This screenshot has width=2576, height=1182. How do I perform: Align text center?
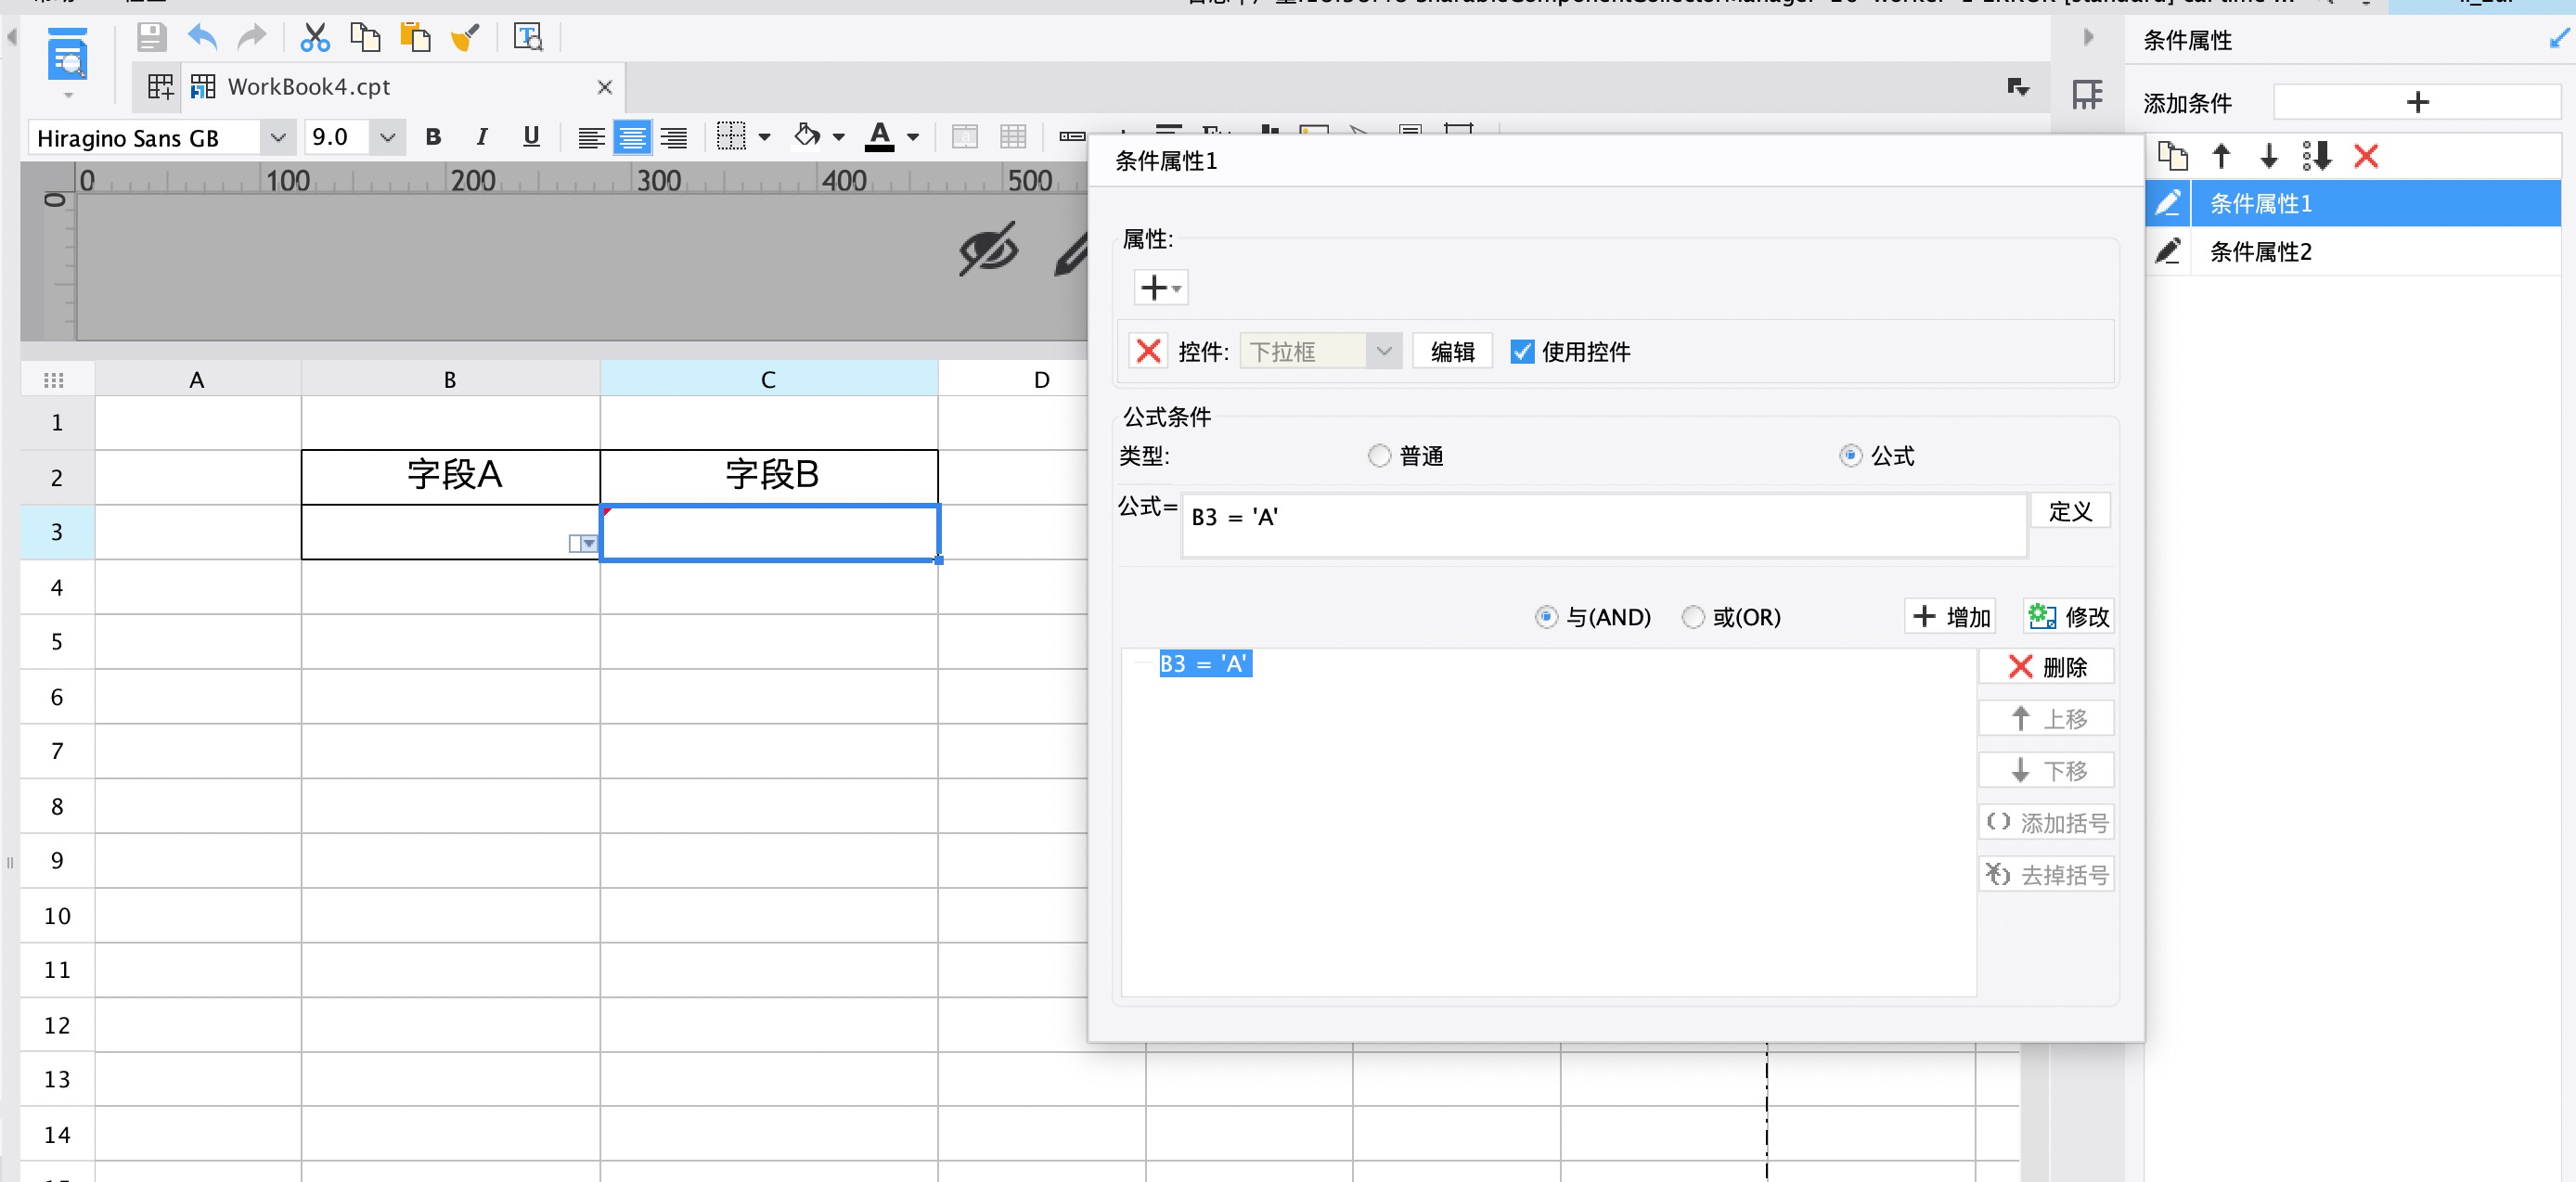(632, 137)
